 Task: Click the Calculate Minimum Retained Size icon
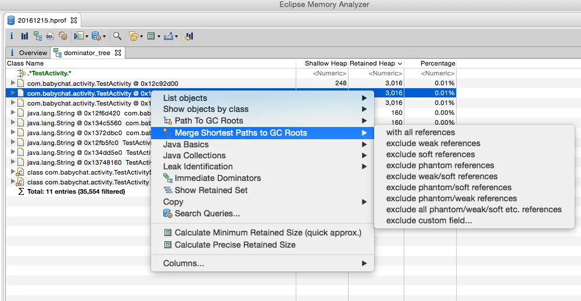tap(168, 233)
